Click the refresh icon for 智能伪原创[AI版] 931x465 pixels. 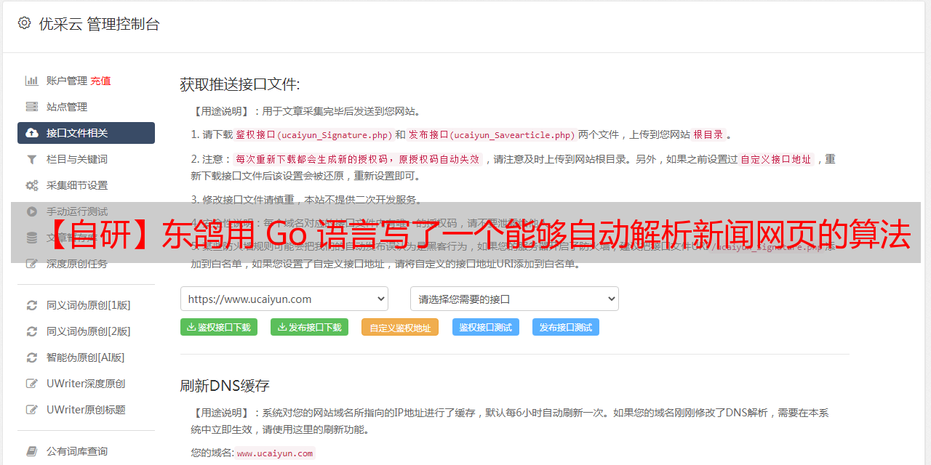point(32,357)
